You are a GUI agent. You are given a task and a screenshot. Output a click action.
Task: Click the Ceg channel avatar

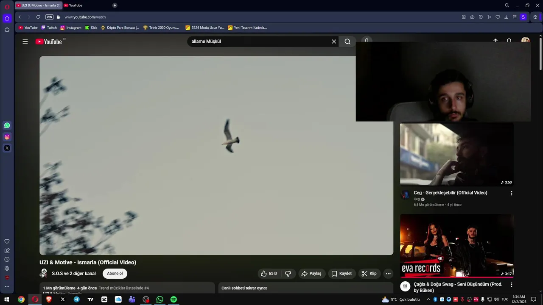tap(405, 195)
